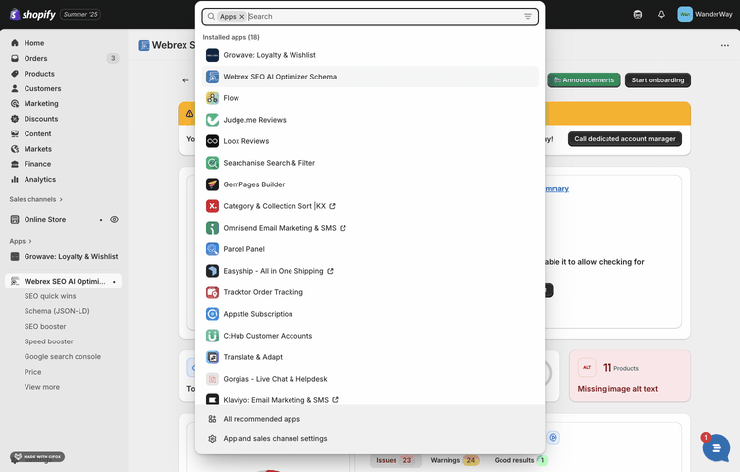
Task: Click the Announcements button
Action: pos(584,80)
